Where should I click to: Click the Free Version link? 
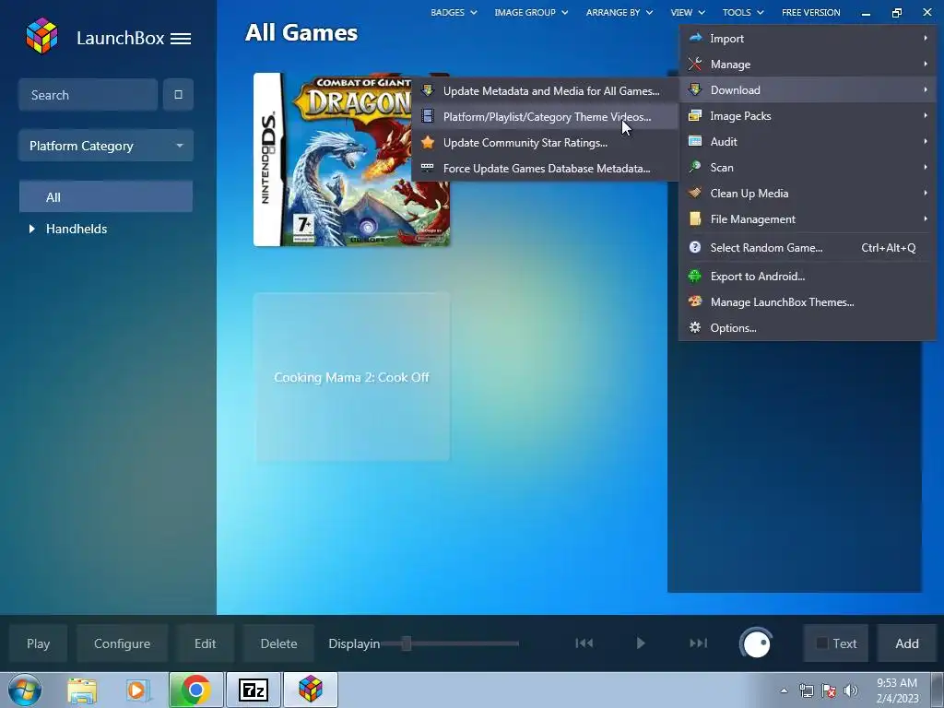810,12
